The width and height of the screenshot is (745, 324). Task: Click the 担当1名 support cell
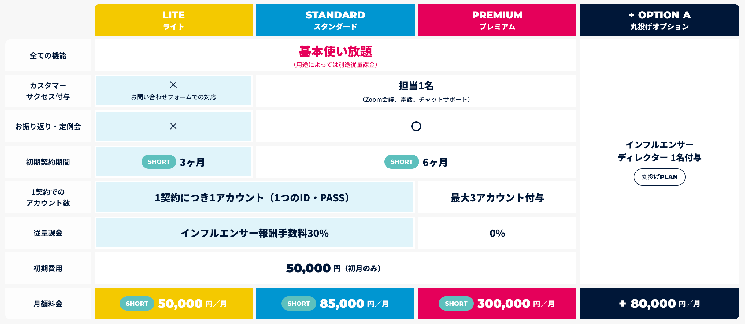point(416,86)
